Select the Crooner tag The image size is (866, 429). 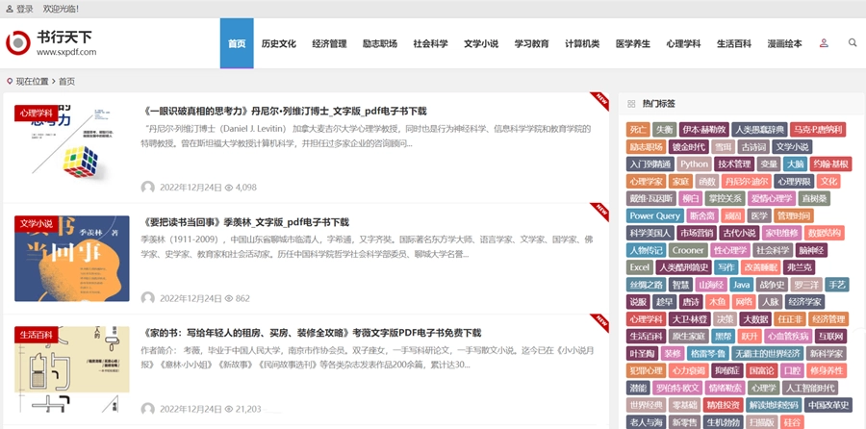(688, 250)
